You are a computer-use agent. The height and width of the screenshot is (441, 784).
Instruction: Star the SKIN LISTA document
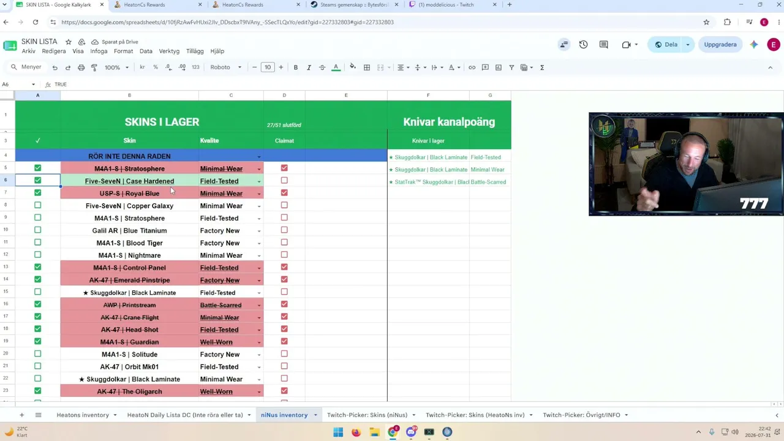[69, 42]
